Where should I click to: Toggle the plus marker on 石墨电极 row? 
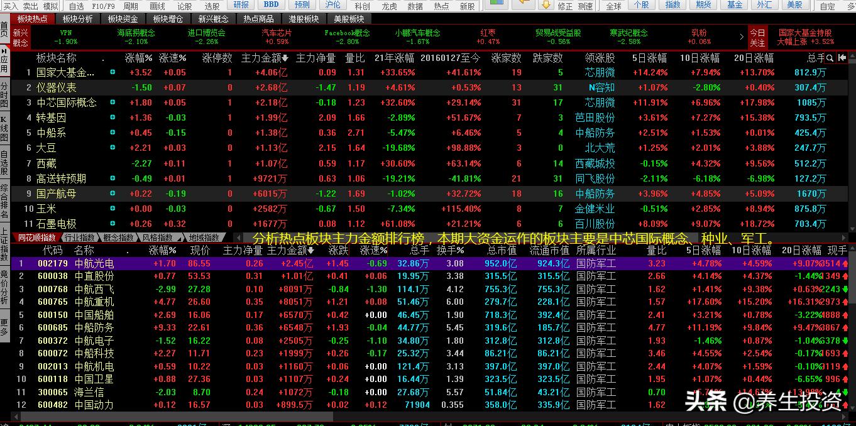click(112, 224)
